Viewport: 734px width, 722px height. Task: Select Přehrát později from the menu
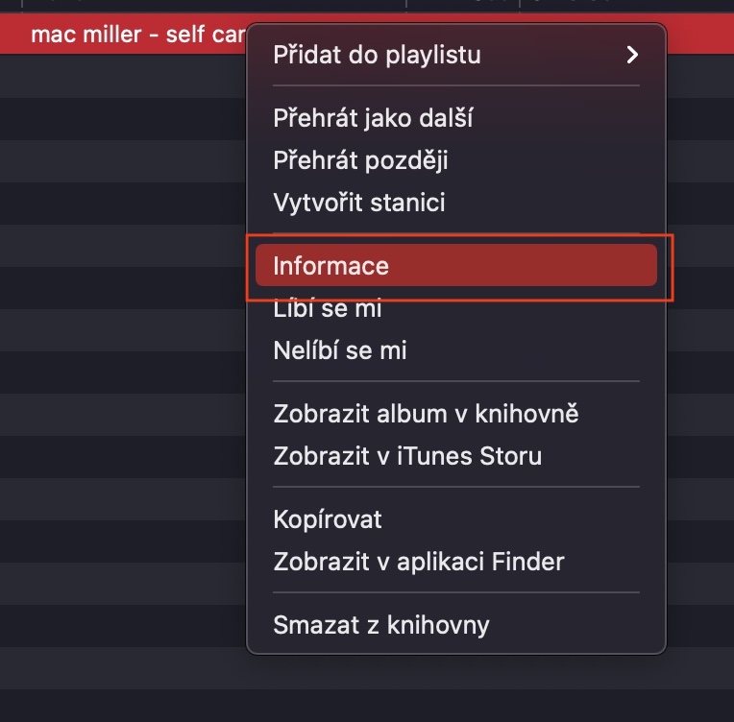pyautogui.click(x=360, y=161)
